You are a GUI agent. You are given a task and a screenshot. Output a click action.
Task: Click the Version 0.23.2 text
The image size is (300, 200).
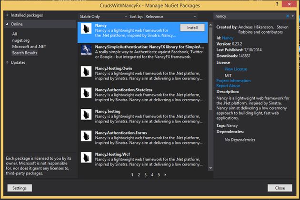pos(229,44)
